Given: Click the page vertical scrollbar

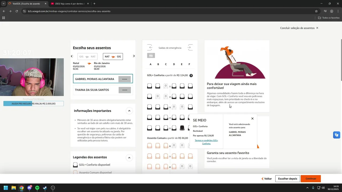Looking at the screenshot, I should [x=341, y=60].
